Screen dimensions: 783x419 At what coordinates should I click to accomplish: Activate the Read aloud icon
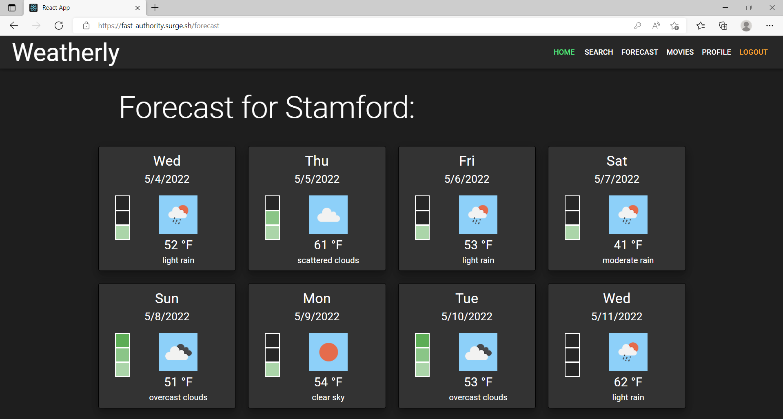(x=656, y=26)
